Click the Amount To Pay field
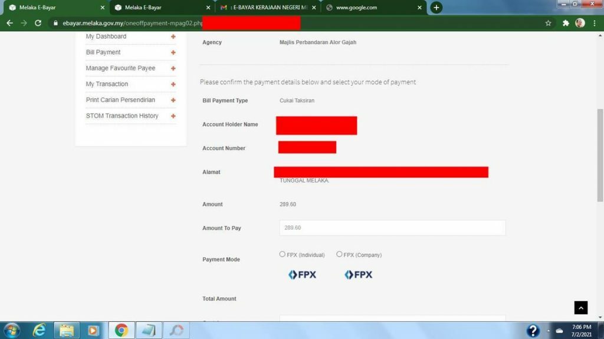 pyautogui.click(x=392, y=228)
